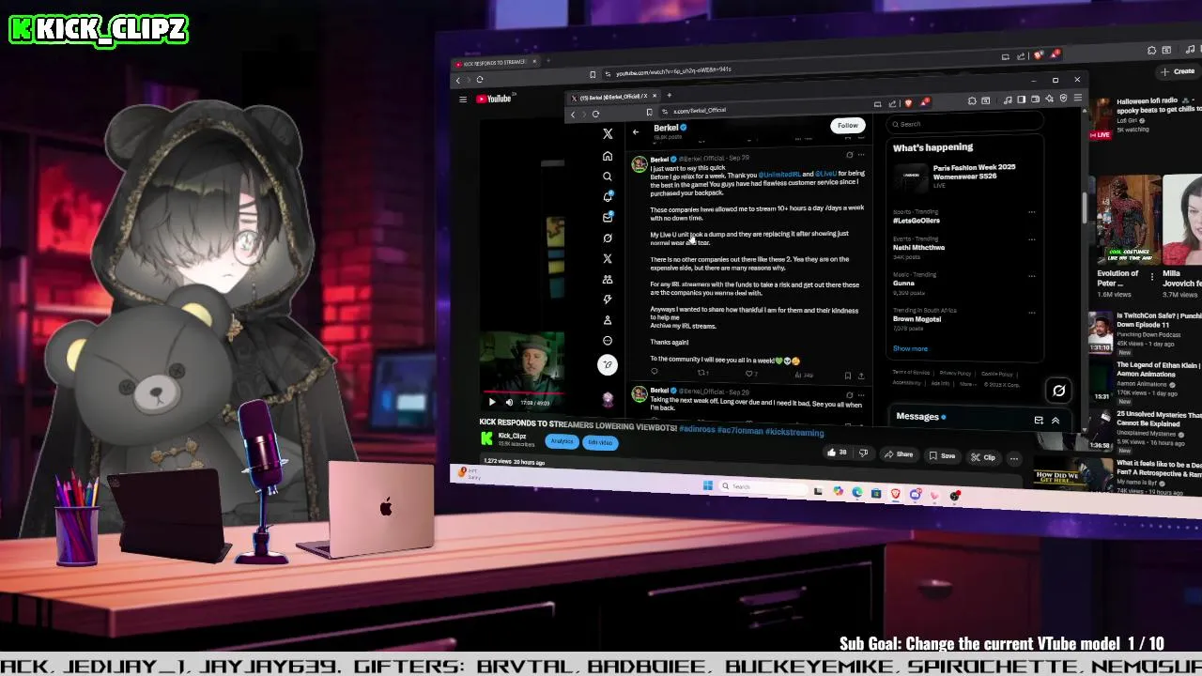This screenshot has height=676, width=1202.
Task: Click in the X Search box
Action: (x=965, y=124)
